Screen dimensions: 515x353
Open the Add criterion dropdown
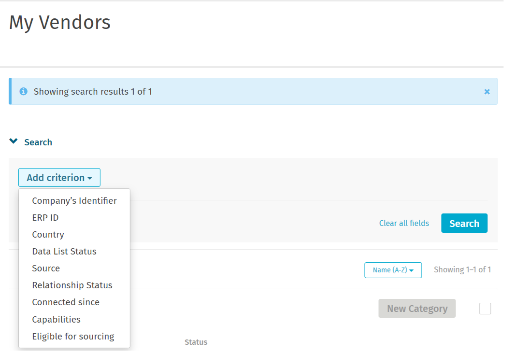pos(59,178)
